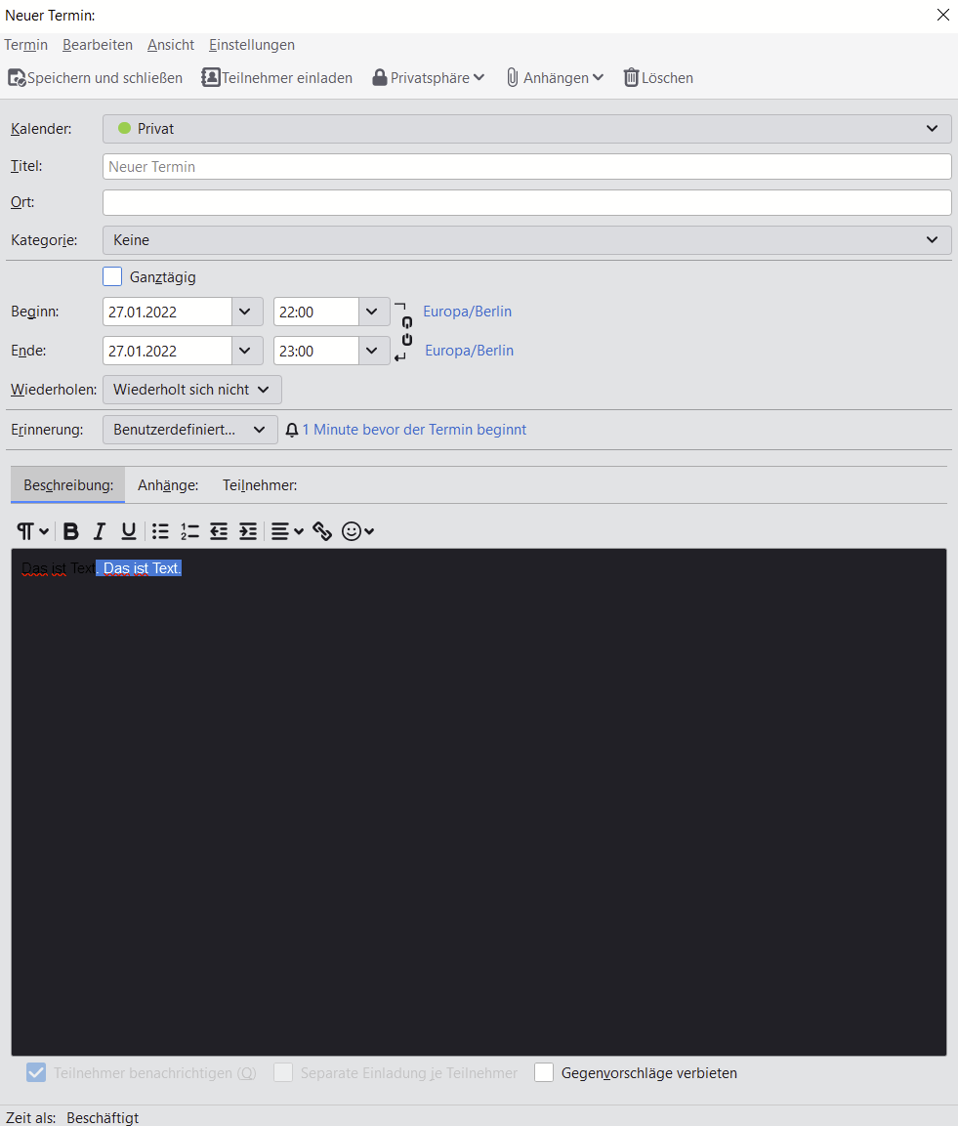Open the Wiederholen repeat dropdown
958x1126 pixels.
pos(191,390)
